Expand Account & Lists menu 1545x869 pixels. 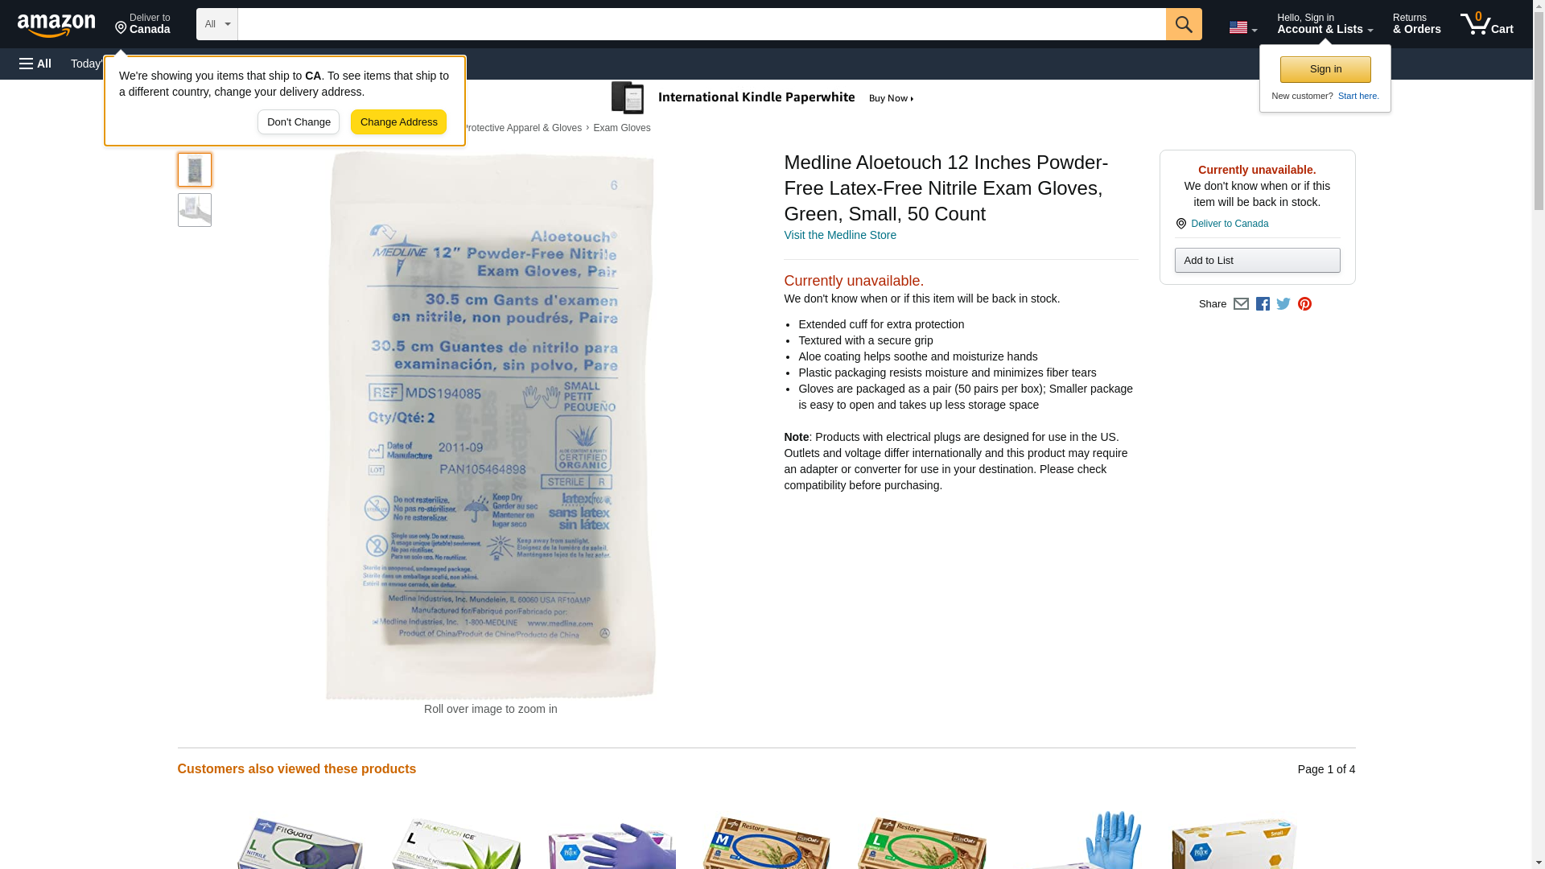point(1325,24)
